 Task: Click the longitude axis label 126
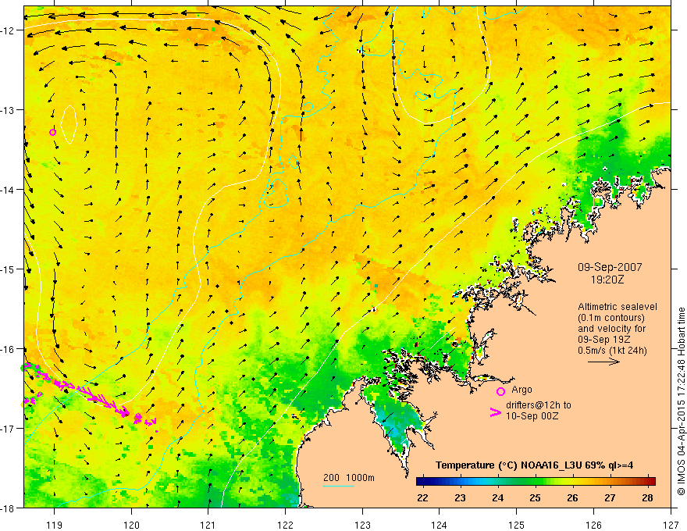click(x=593, y=525)
